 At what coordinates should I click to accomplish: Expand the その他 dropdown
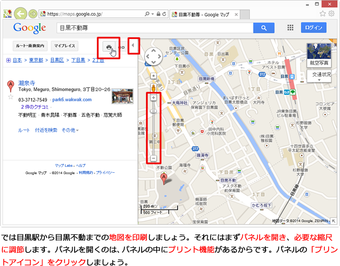point(70,130)
